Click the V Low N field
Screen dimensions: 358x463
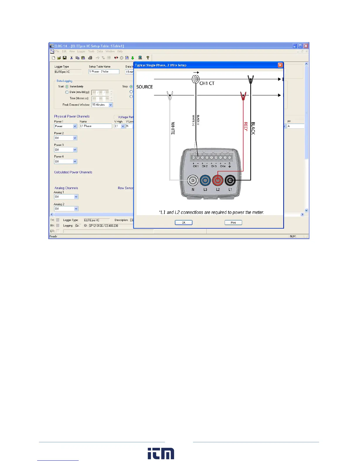[129, 126]
